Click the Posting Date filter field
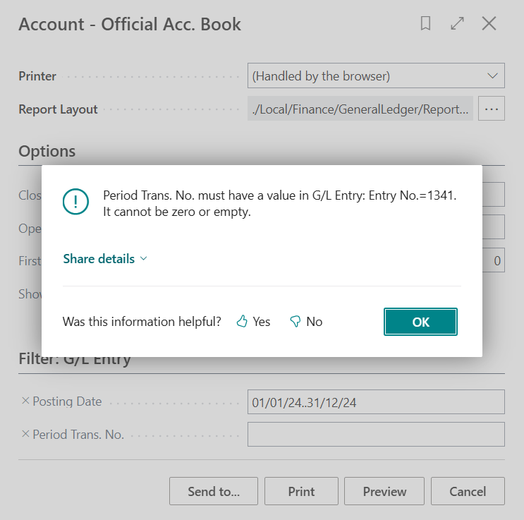This screenshot has width=524, height=520. pyautogui.click(x=376, y=401)
